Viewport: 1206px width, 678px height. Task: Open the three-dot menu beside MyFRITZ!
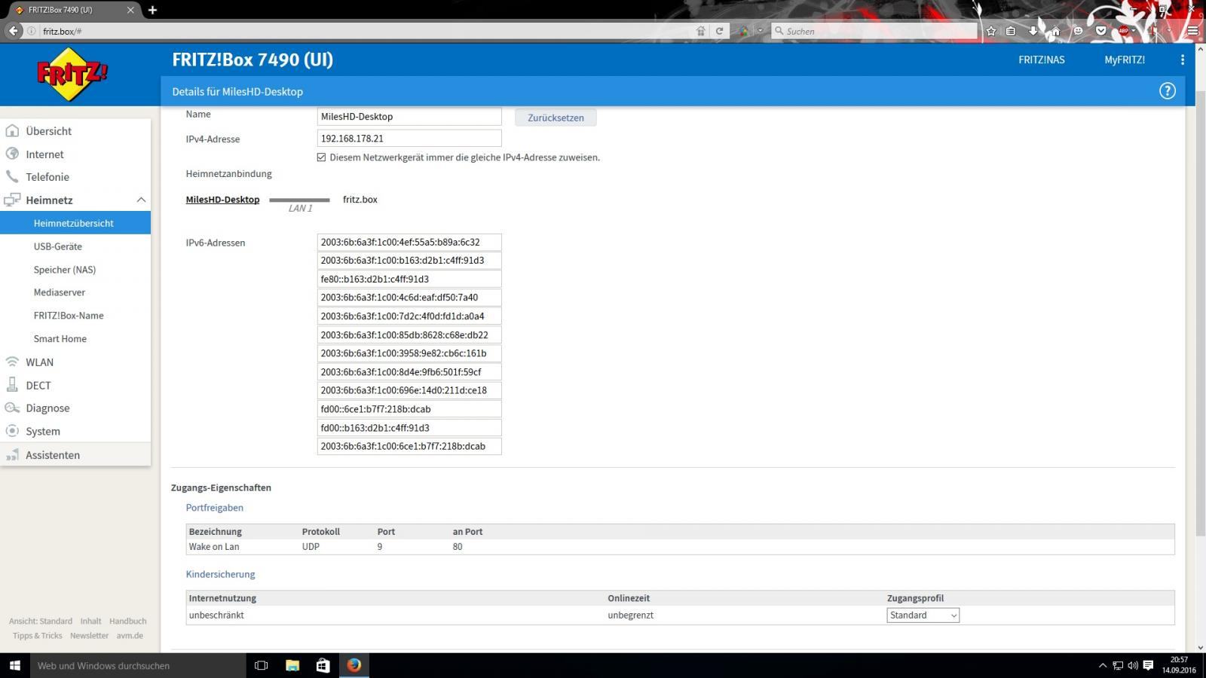1182,60
